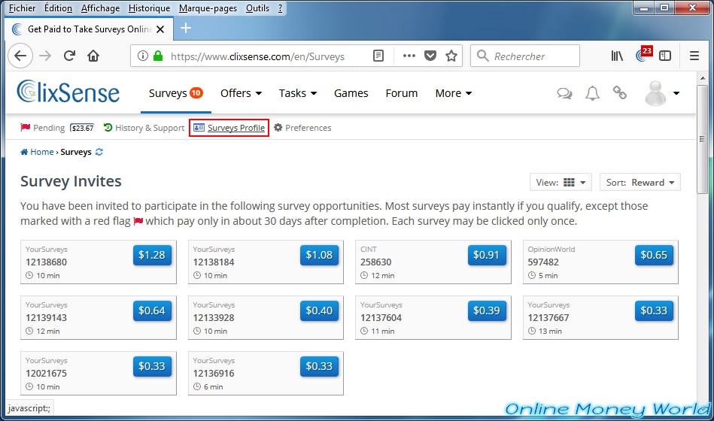Click the gear icon beside Preferences
Image resolution: width=714 pixels, height=421 pixels.
tap(278, 128)
